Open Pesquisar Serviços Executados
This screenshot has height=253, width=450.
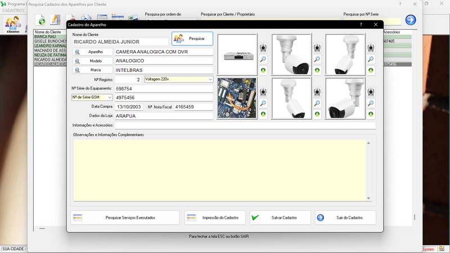coord(125,218)
